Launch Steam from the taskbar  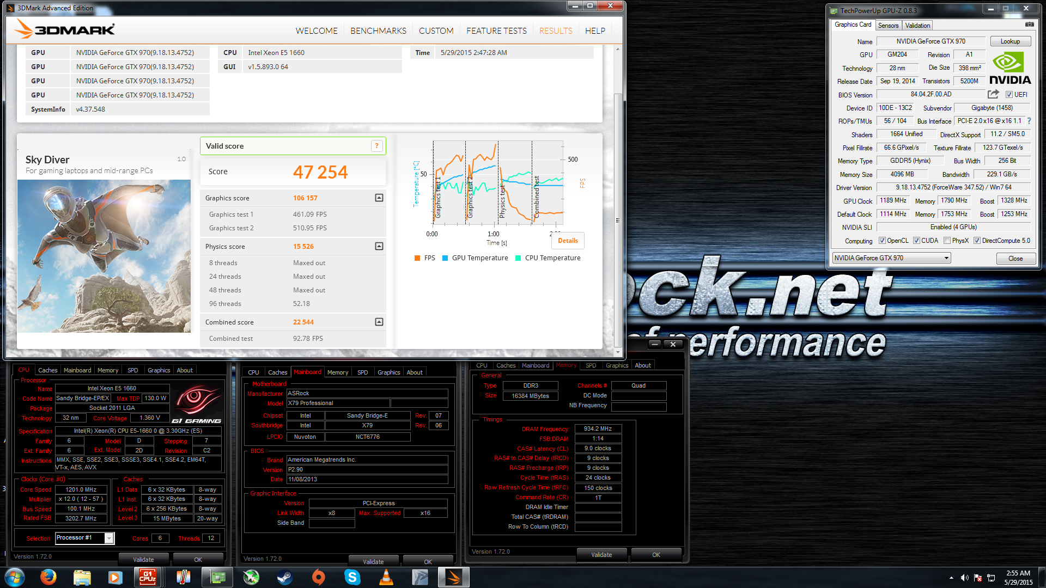284,577
